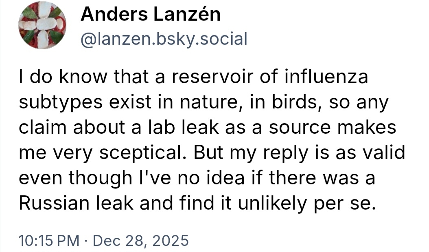Open the @lanzen.bsky.social handle link
Screen dimensions: 429x252
[164, 39]
